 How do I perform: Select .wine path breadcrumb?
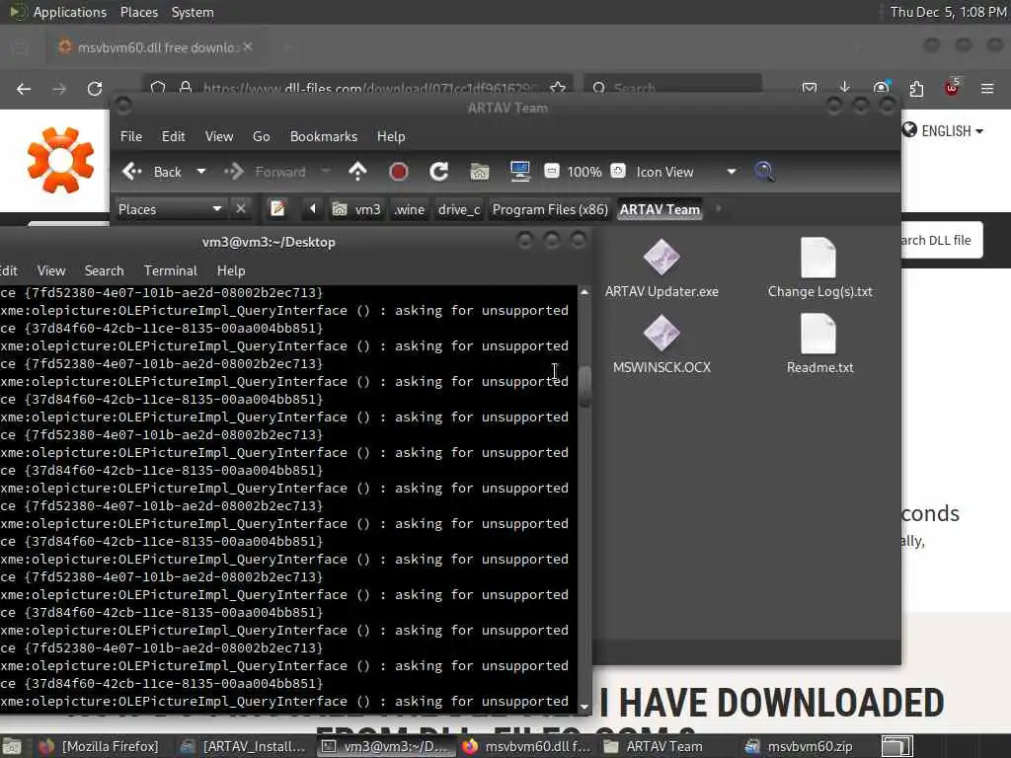point(410,209)
